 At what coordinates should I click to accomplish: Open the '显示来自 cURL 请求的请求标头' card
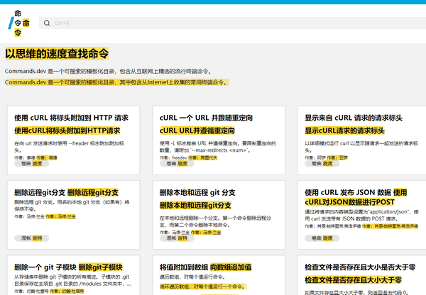pos(362,140)
